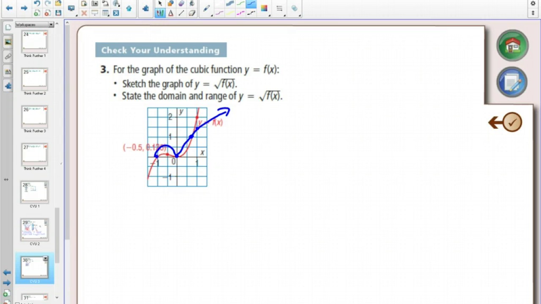
Task: Open the Think Further 1 page thumbnail
Action: pyautogui.click(x=35, y=42)
